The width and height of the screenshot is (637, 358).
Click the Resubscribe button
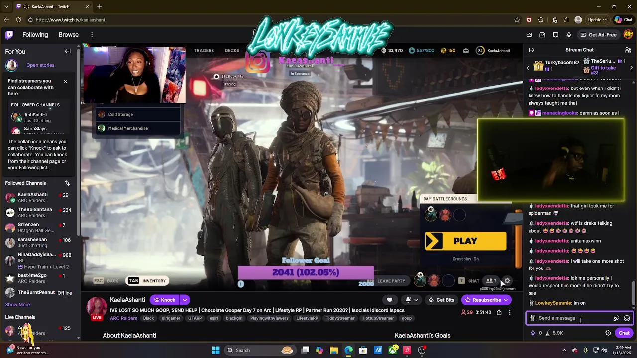click(486, 300)
